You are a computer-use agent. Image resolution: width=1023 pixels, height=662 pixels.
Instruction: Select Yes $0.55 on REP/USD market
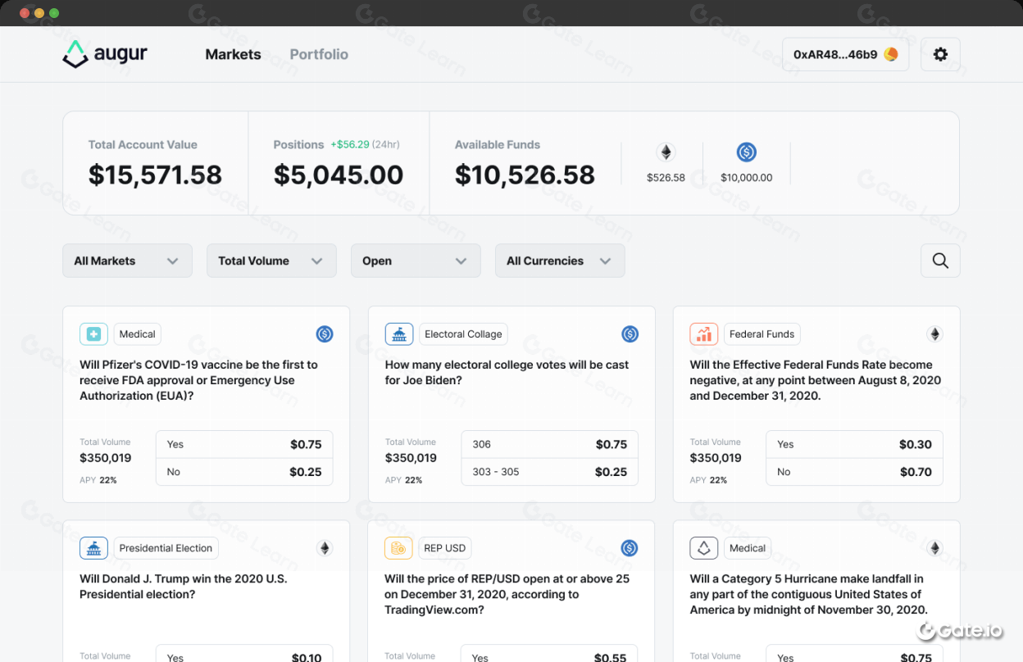click(549, 654)
